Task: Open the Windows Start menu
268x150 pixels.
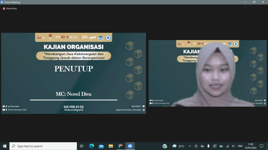Action: point(4,146)
